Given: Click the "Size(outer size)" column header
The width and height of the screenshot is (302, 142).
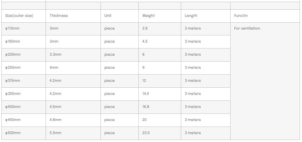Looking at the screenshot, I should tap(19, 15).
